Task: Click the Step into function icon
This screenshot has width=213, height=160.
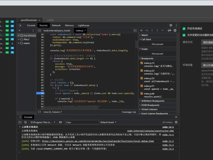Action: pyautogui.click(x=152, y=30)
